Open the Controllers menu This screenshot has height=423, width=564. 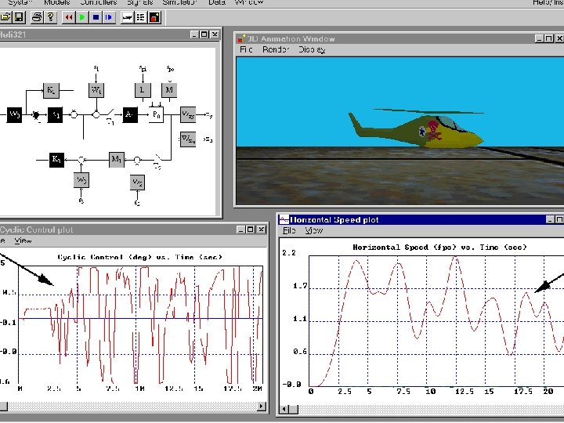97,2
